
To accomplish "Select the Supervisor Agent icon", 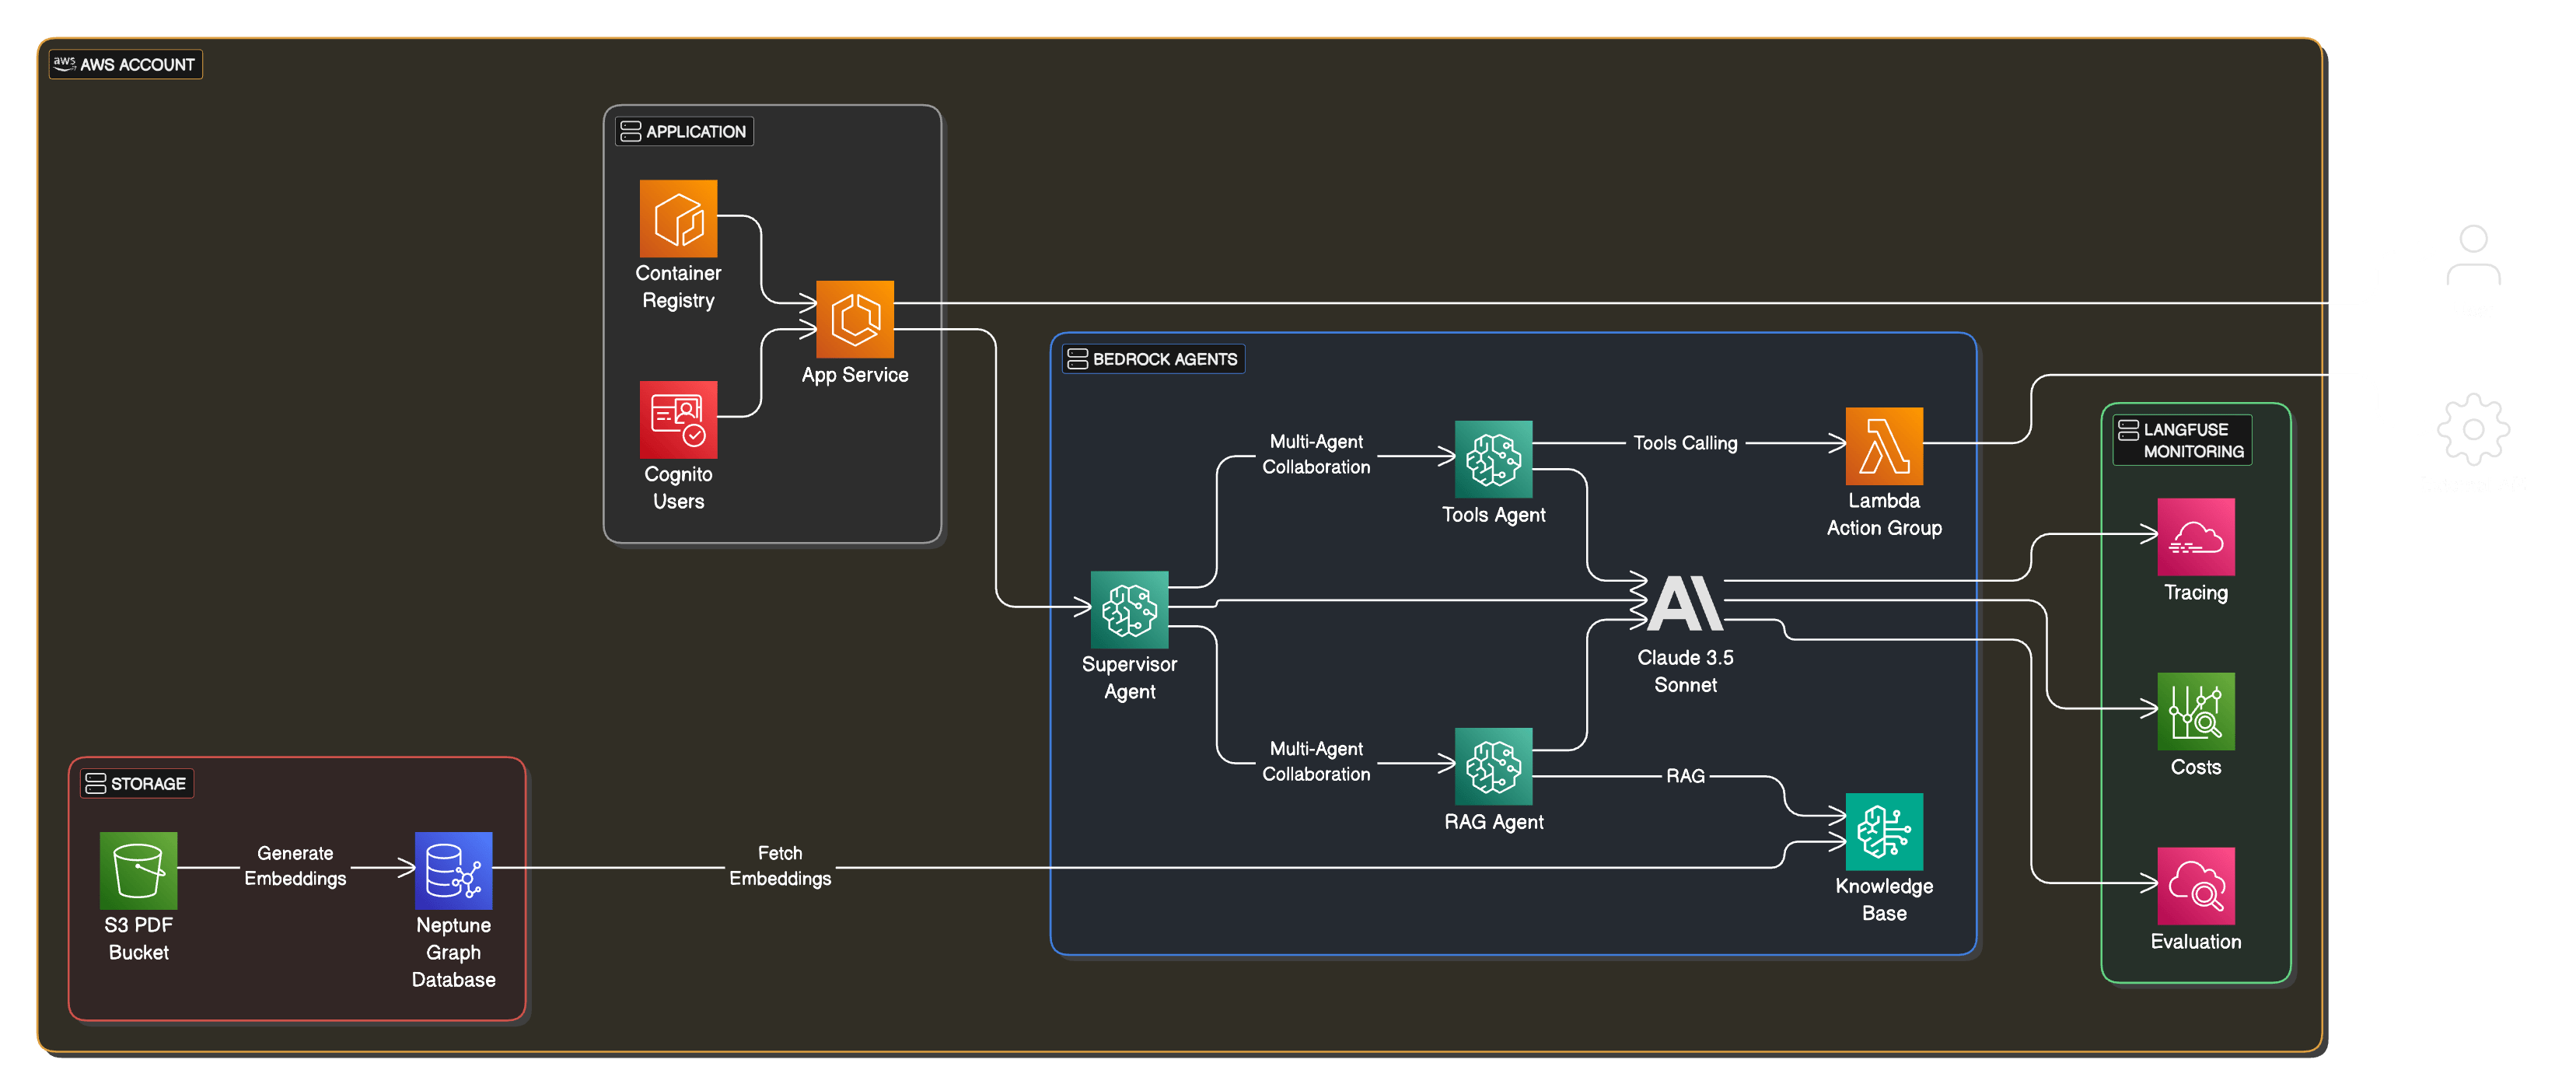I will [x=1129, y=609].
